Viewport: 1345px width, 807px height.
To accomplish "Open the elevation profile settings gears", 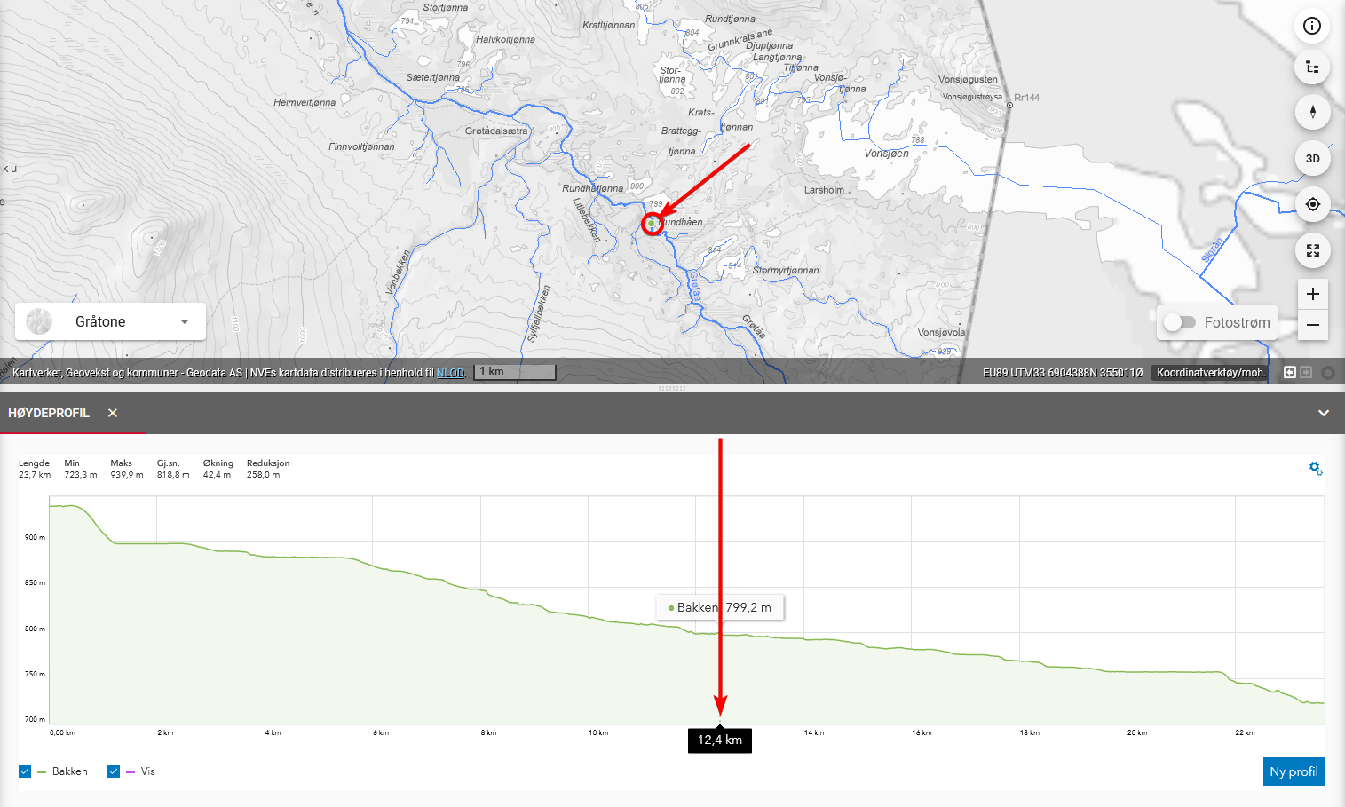I will click(x=1316, y=469).
